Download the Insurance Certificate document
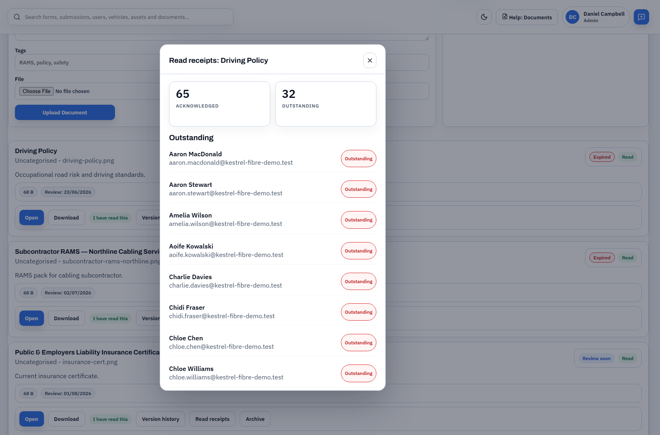The width and height of the screenshot is (660, 435). [x=67, y=419]
